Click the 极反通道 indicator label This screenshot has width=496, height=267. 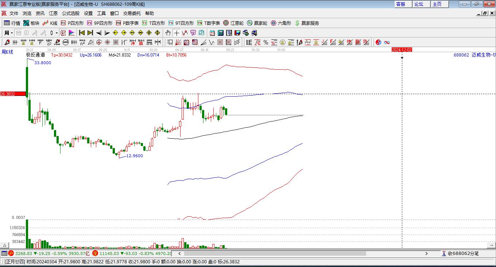(x=35, y=55)
